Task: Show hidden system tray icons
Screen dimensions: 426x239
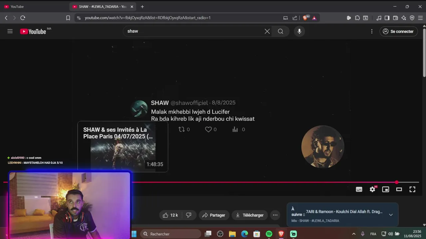Action: click(x=353, y=234)
